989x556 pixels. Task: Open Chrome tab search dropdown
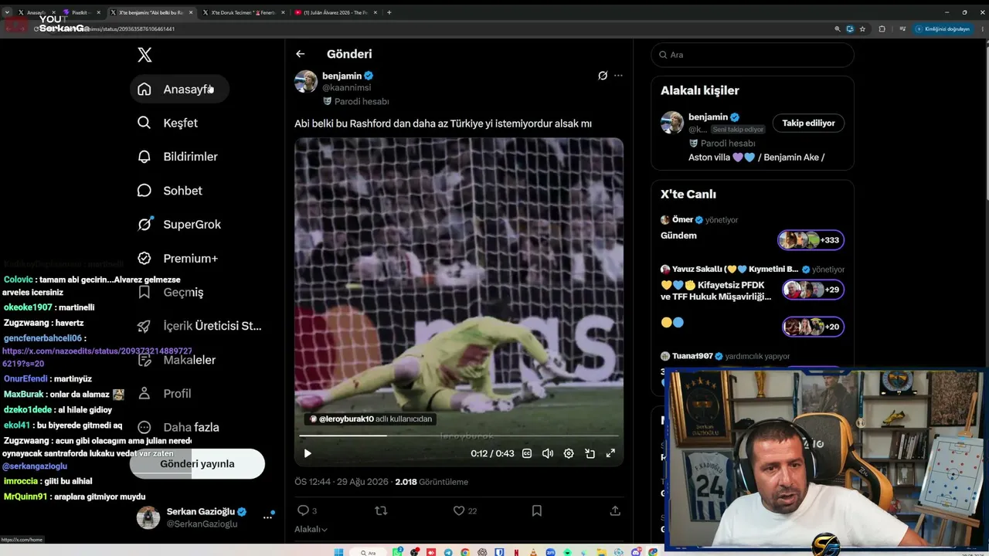pyautogui.click(x=7, y=12)
